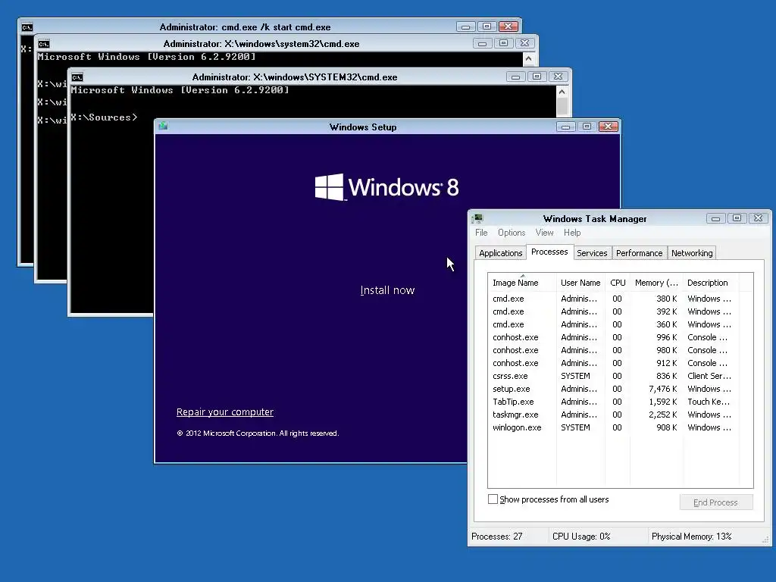Image resolution: width=776 pixels, height=582 pixels.
Task: Select the cmd.exe row using 380 K
Action: pyautogui.click(x=614, y=299)
